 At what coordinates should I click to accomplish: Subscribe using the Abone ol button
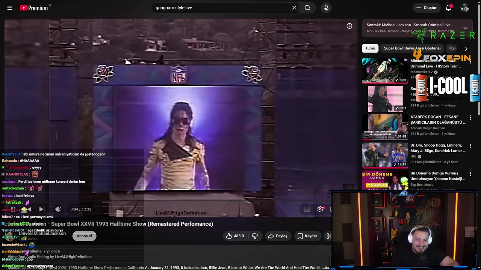pyautogui.click(x=84, y=236)
